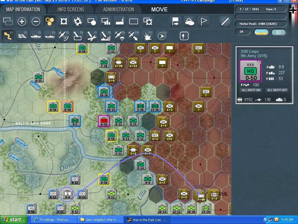Image resolution: width=298 pixels, height=224 pixels.
Task: Select the F7 bomb airfield mode
Action: (x=92, y=36)
